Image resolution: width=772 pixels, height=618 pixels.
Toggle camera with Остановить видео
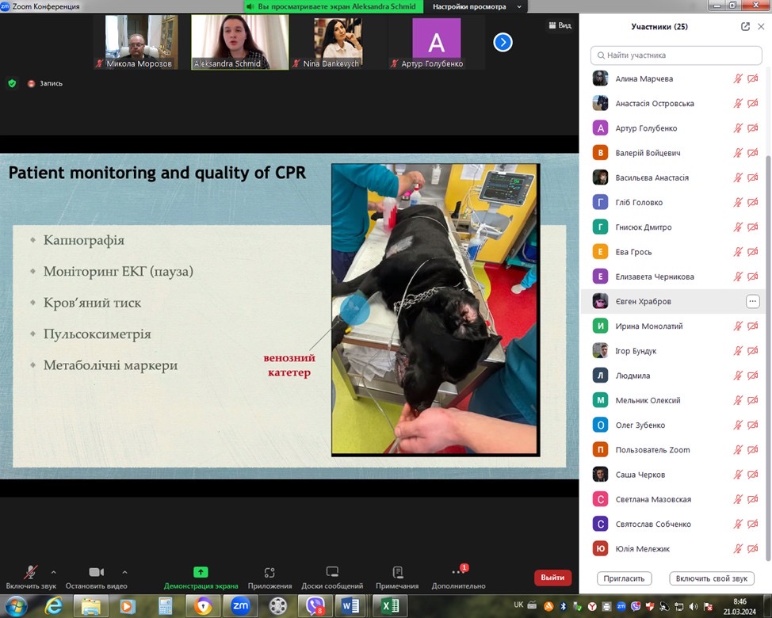pyautogui.click(x=96, y=572)
